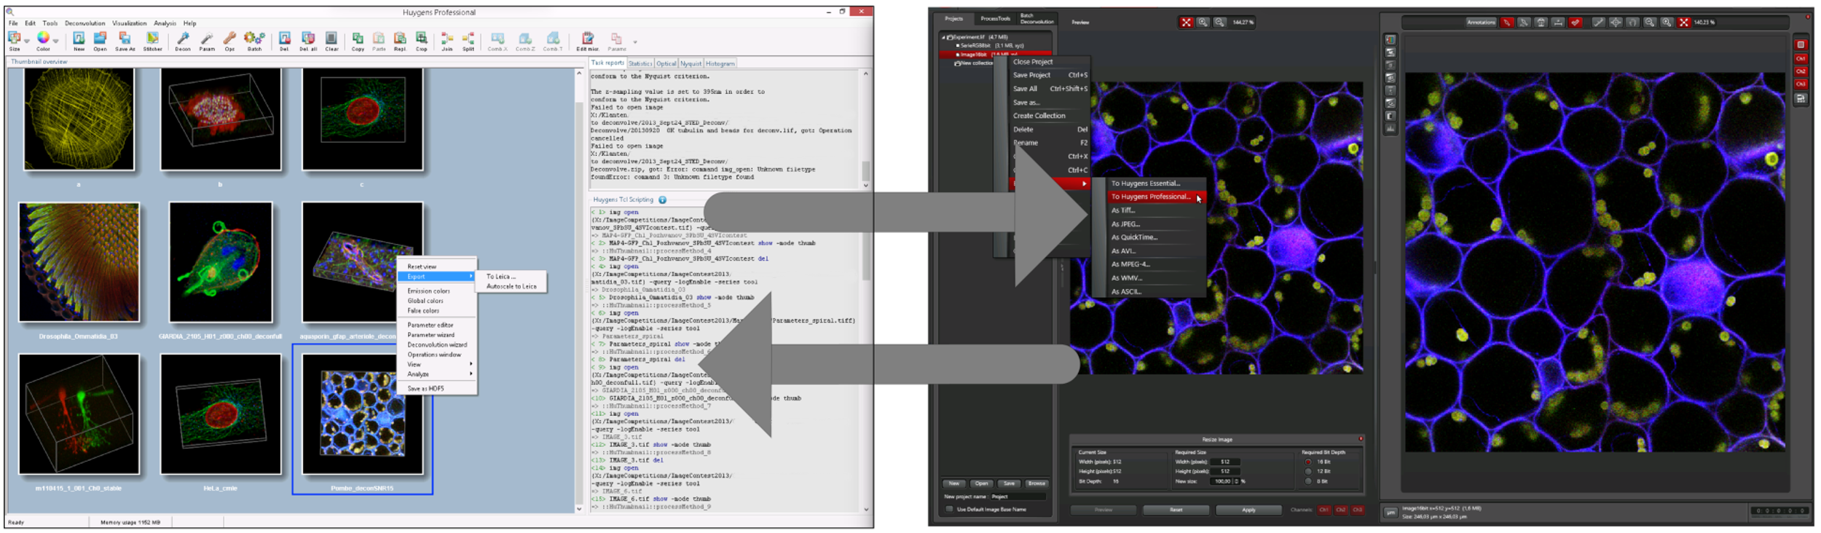
Task: Enable Use Default Image Base Name
Action: [949, 510]
